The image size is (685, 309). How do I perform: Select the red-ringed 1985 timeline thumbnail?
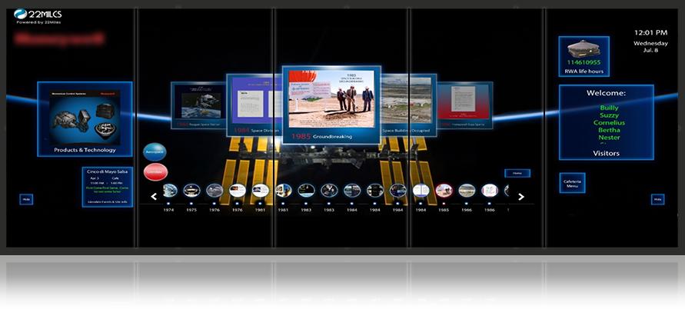pyautogui.click(x=444, y=191)
